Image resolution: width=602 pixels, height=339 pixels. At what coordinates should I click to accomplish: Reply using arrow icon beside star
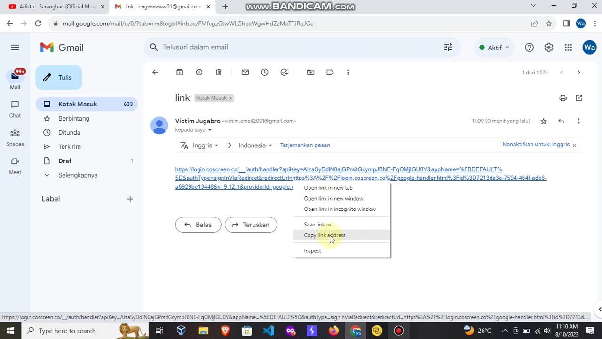(561, 121)
